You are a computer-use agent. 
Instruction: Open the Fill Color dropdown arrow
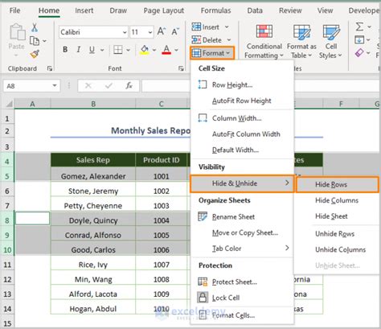tap(154, 50)
